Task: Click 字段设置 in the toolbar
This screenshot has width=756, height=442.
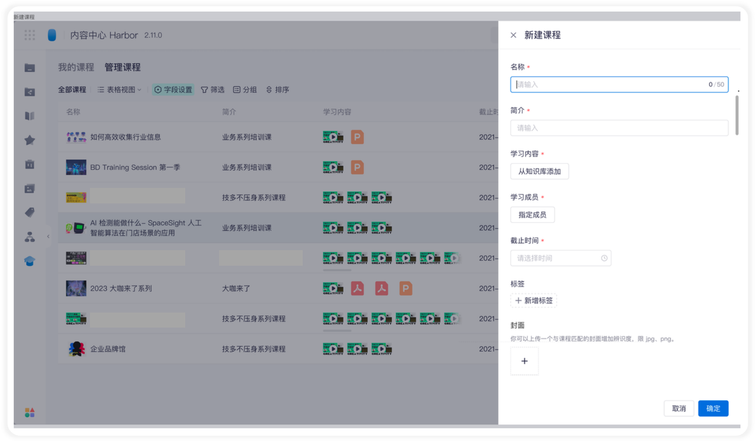Action: tap(173, 90)
